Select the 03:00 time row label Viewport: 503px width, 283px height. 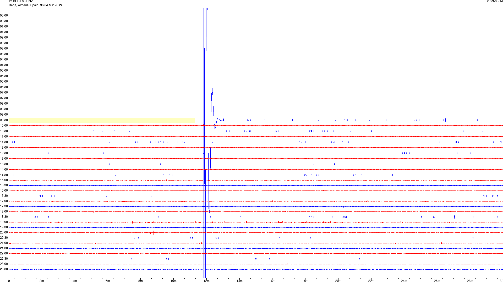[4, 48]
